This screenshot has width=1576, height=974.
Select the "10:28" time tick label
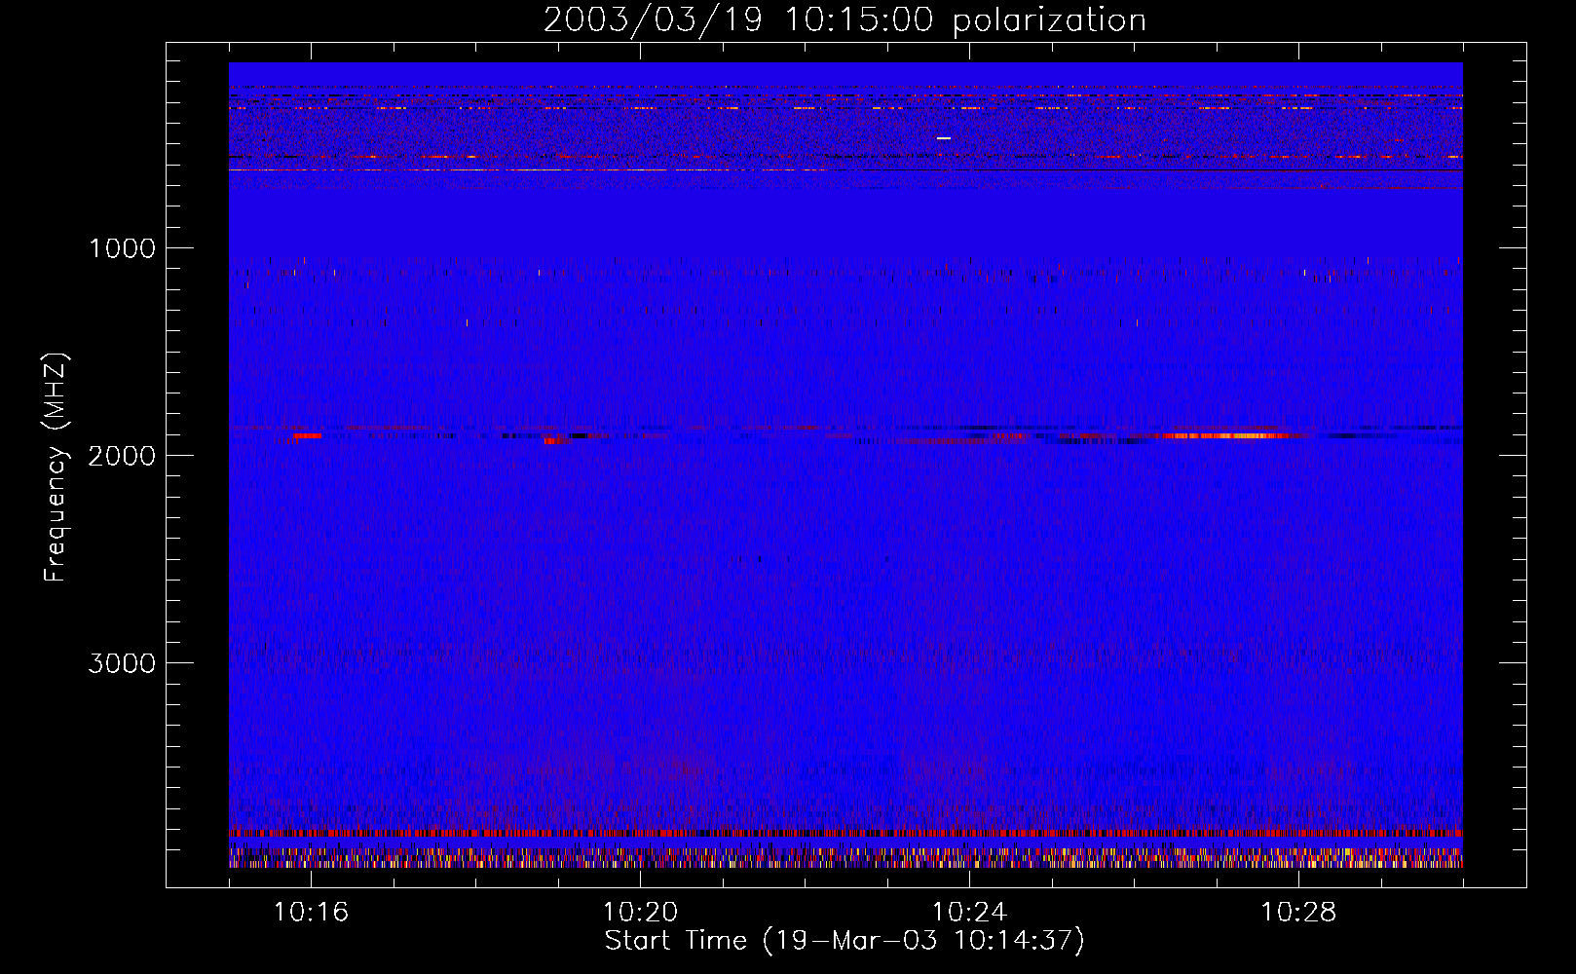(1298, 913)
